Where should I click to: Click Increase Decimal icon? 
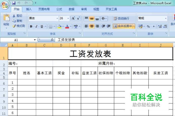[160, 26]
